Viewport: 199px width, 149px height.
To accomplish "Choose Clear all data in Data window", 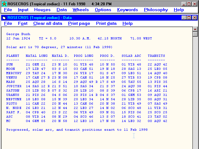I will pyautogui.click(x=48, y=24).
